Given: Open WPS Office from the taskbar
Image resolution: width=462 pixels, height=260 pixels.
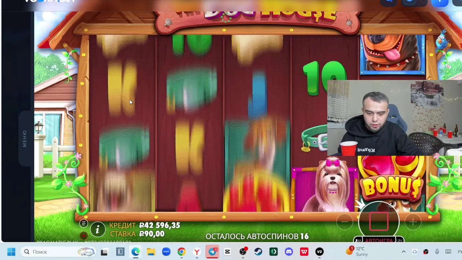Looking at the screenshot, I should (304, 252).
